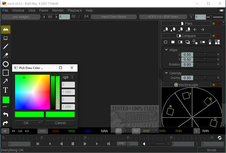
Task: Open the (no image) layer dropdown
Action: (x=21, y=17)
